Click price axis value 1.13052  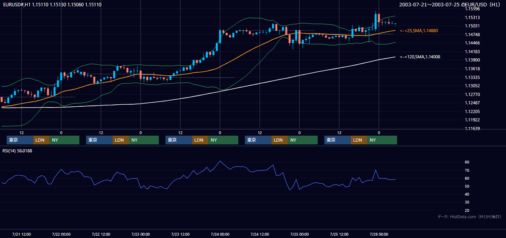(x=472, y=86)
